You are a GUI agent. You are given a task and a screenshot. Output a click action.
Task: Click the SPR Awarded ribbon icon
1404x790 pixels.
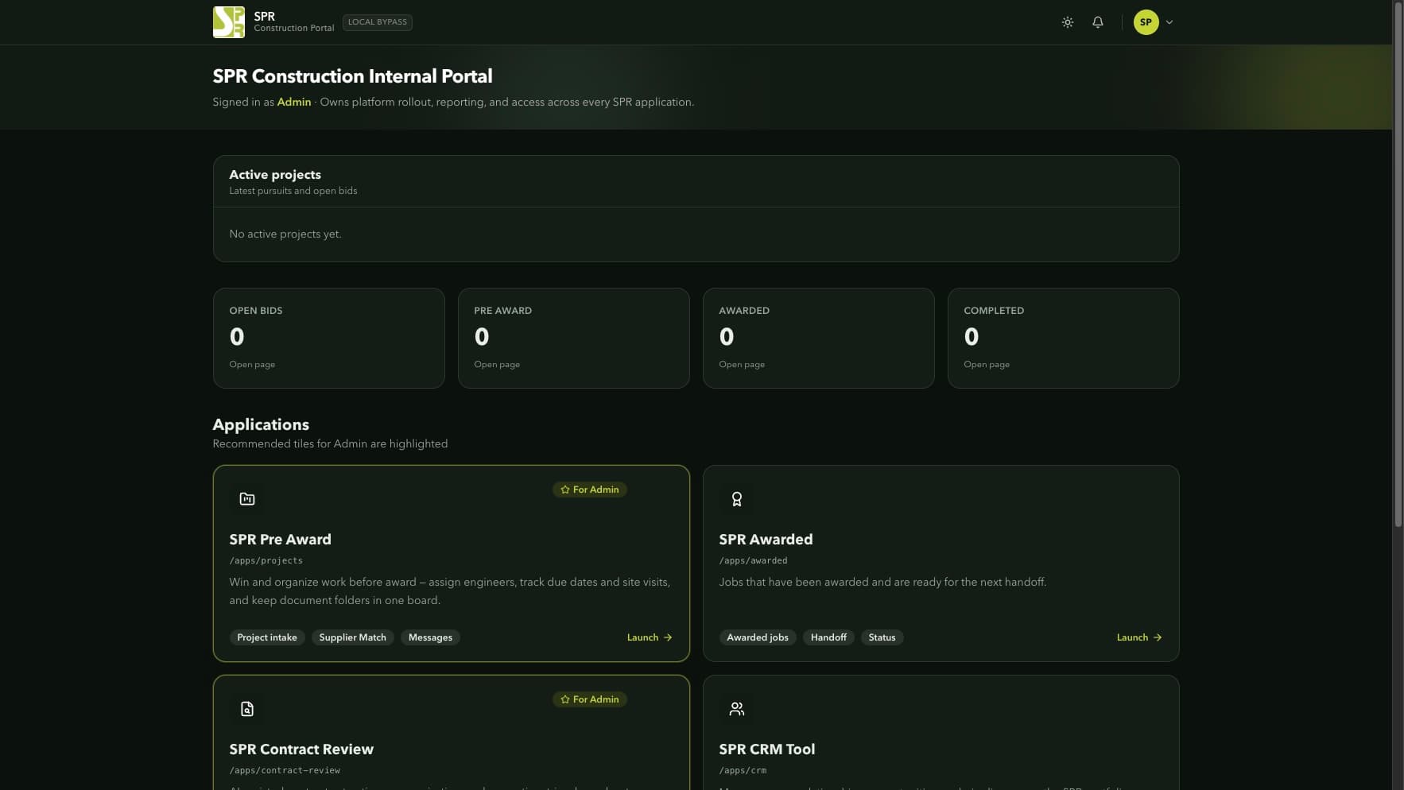tap(737, 499)
